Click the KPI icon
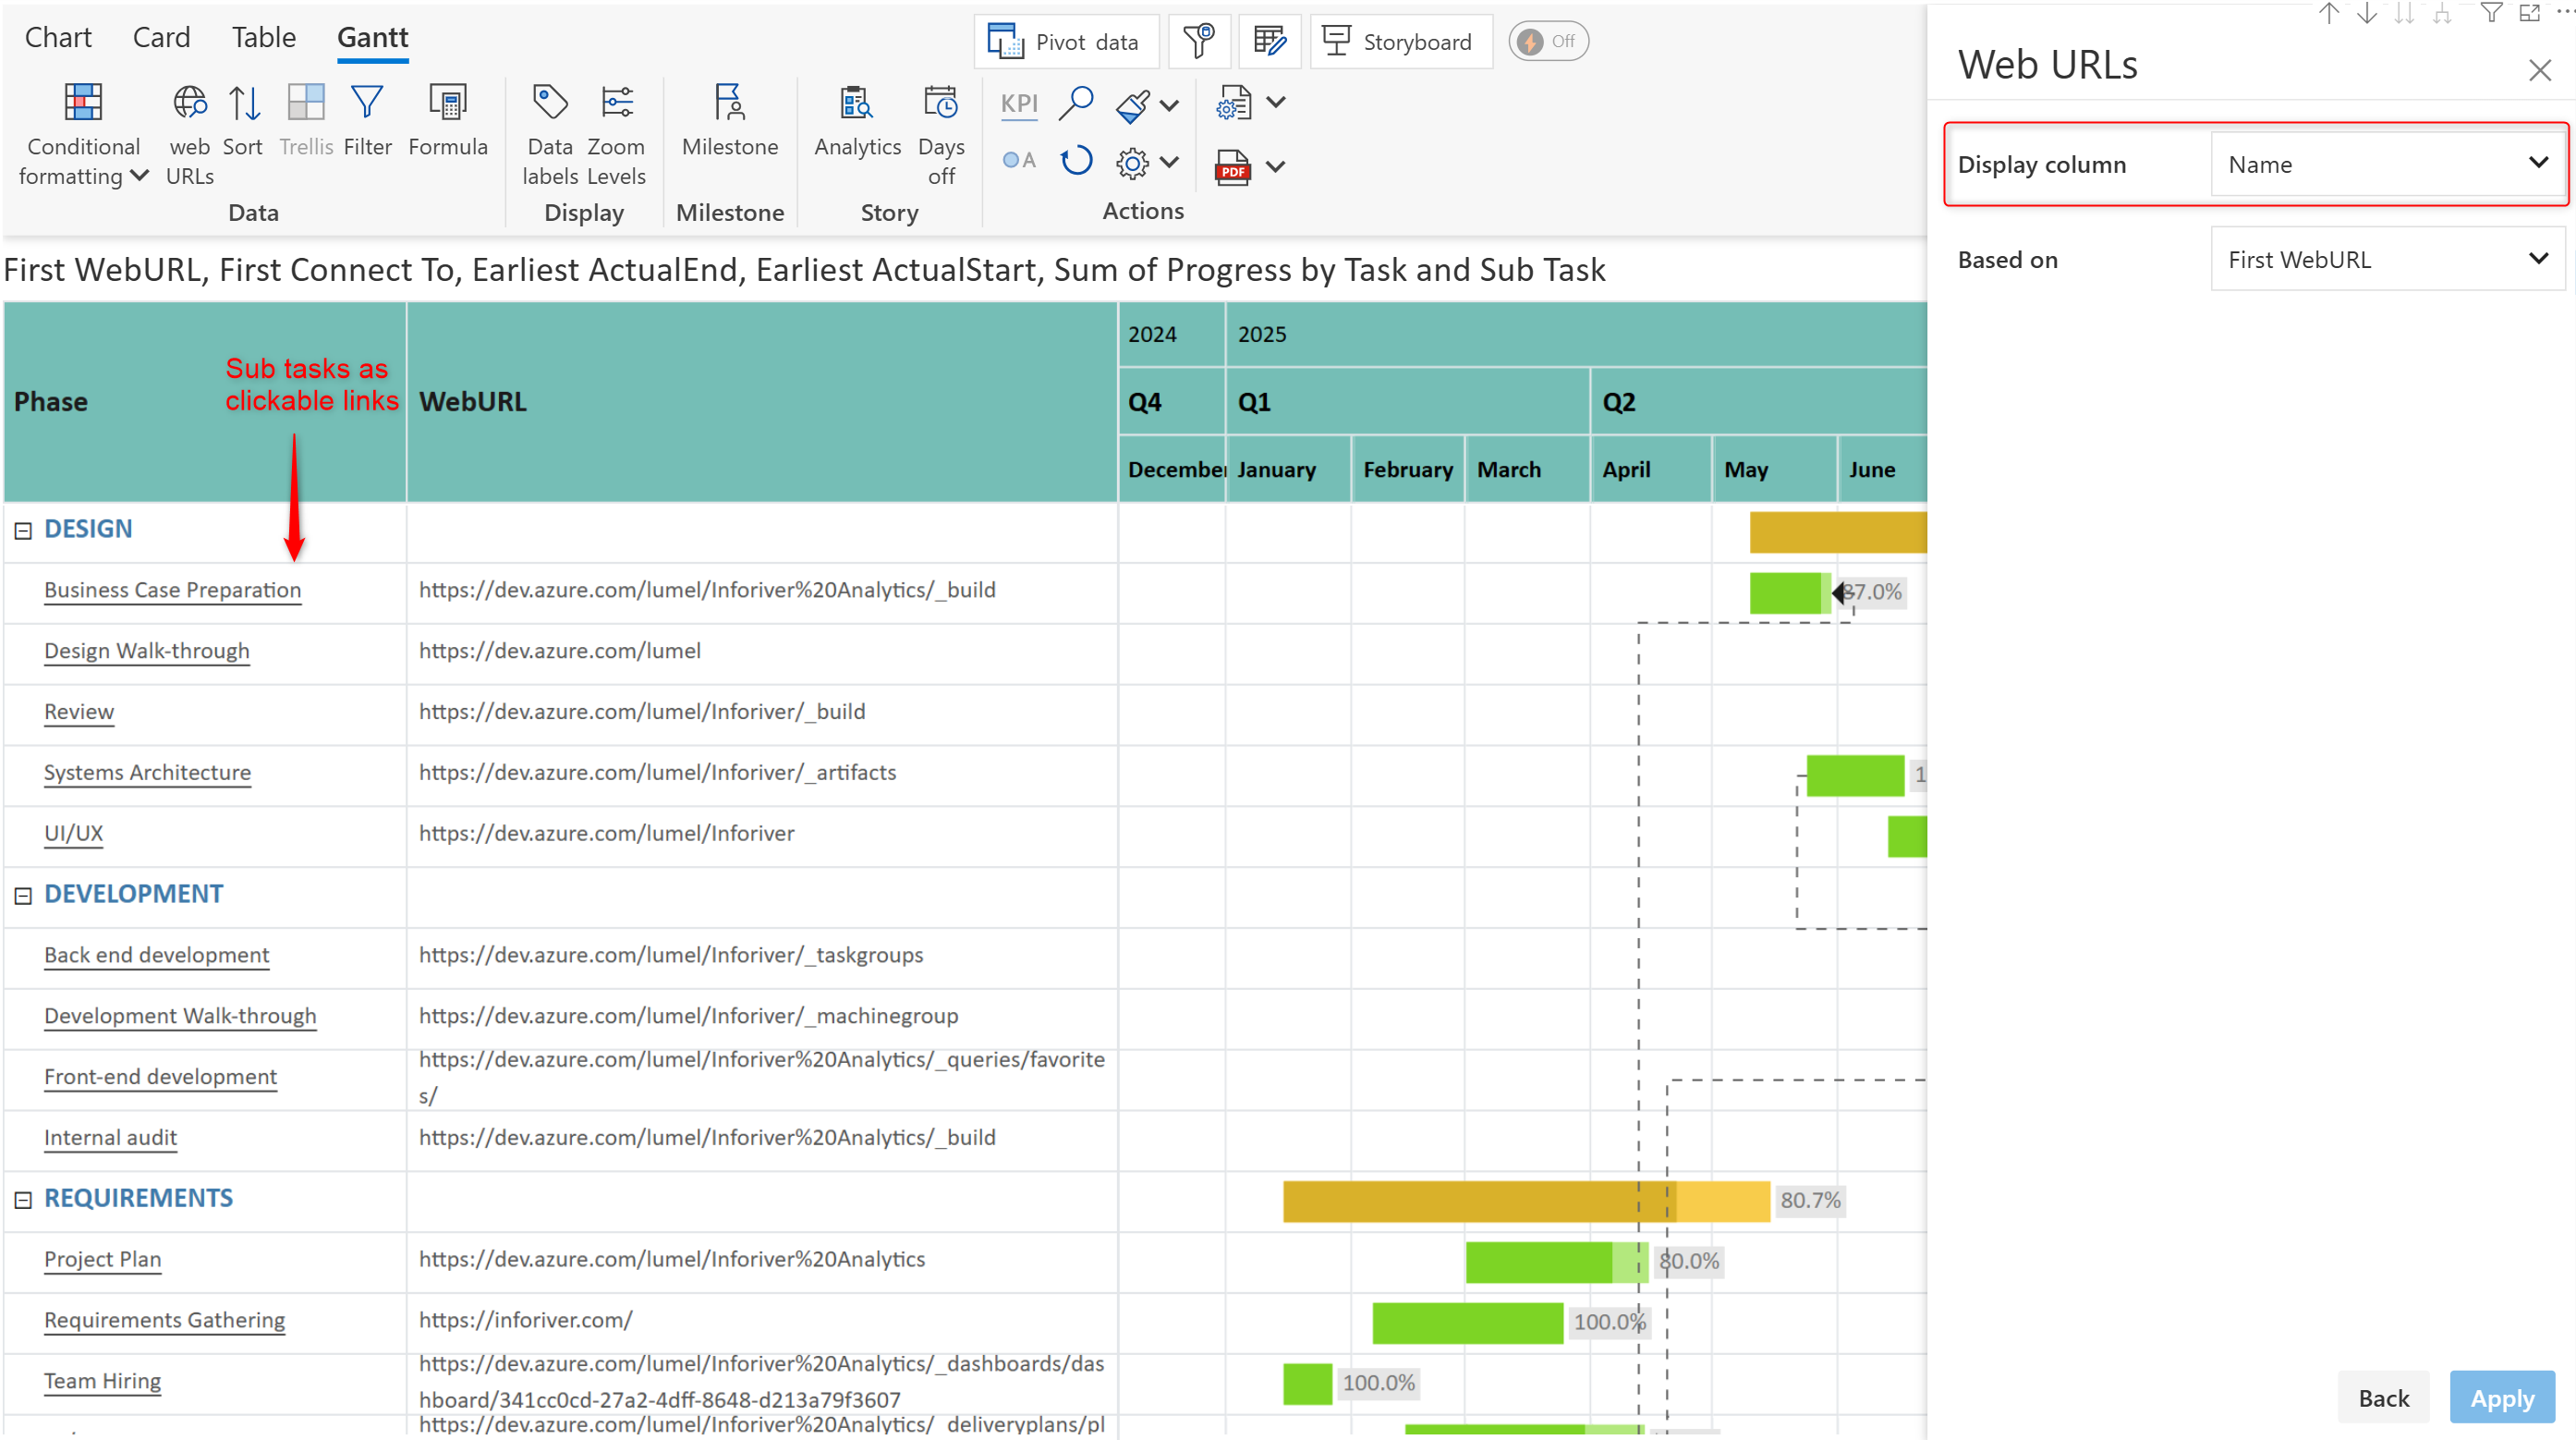The width and height of the screenshot is (2576, 1440). click(x=1019, y=103)
